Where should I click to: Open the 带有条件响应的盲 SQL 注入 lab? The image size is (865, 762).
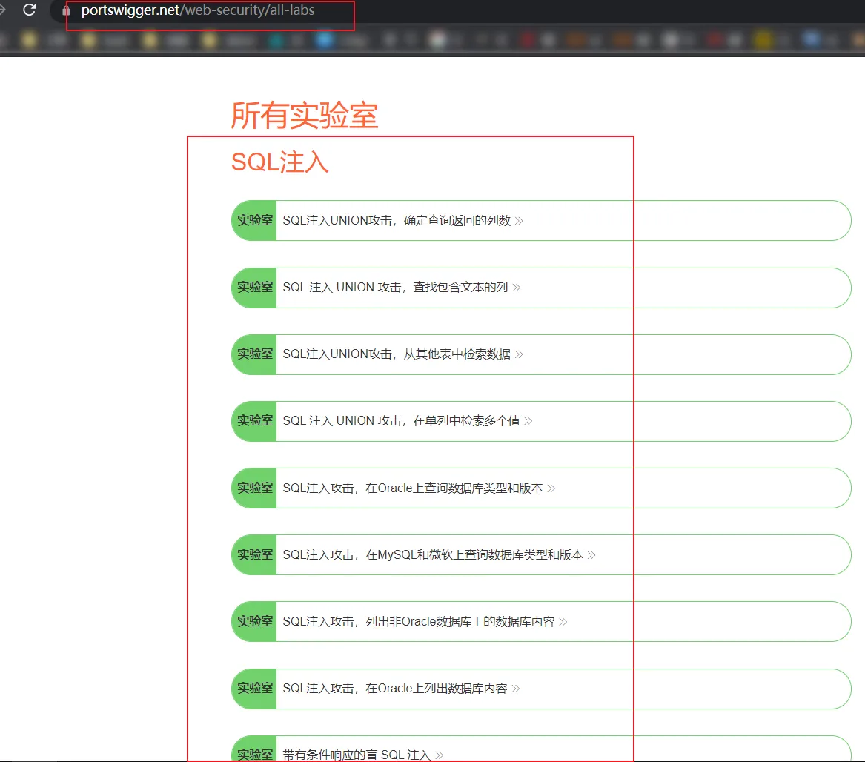[357, 754]
